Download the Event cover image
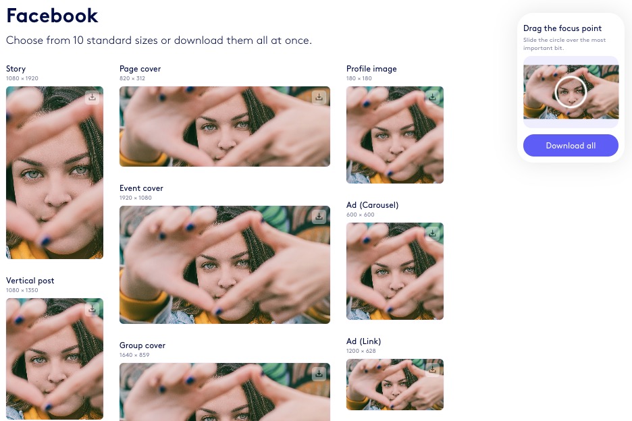The image size is (632, 421). [319, 217]
